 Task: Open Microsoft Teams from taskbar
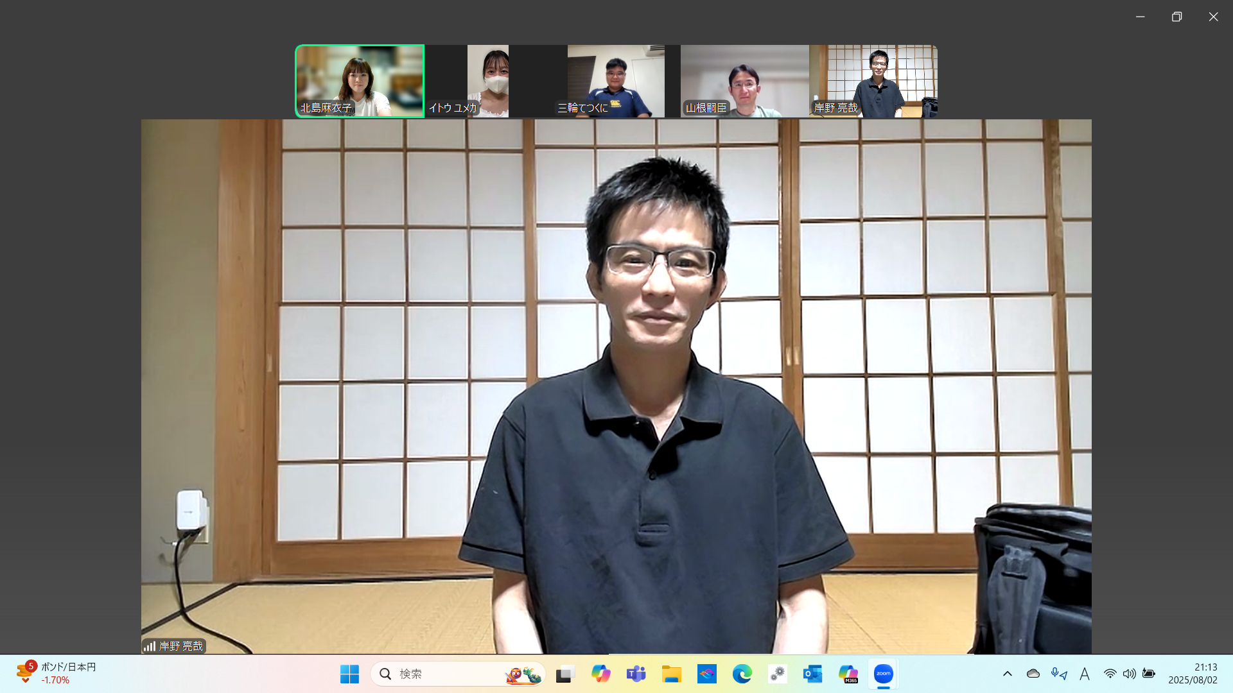click(x=636, y=674)
